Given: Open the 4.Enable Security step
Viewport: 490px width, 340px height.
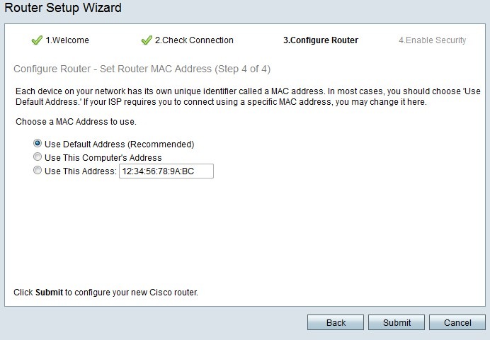Looking at the screenshot, I should click(x=432, y=40).
